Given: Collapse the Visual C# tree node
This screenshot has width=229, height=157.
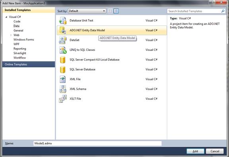Looking at the screenshot, I should coord(6,17).
